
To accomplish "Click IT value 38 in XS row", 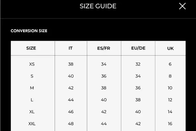I will pyautogui.click(x=71, y=64).
